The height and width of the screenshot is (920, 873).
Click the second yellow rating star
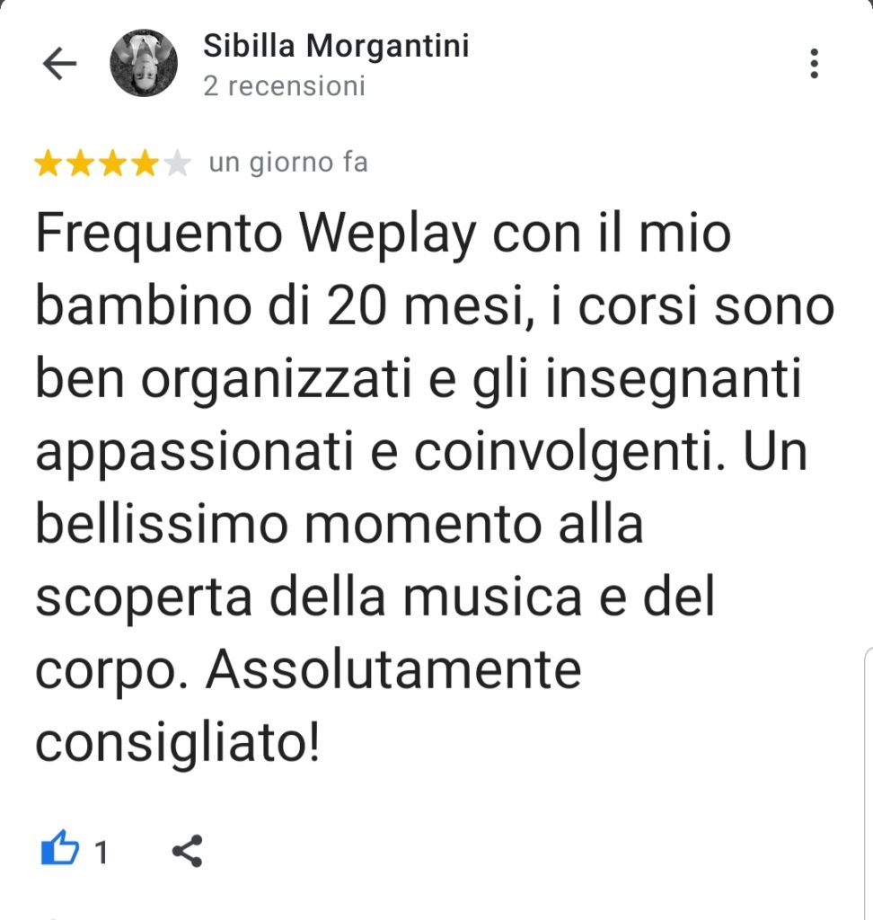pos(80,164)
